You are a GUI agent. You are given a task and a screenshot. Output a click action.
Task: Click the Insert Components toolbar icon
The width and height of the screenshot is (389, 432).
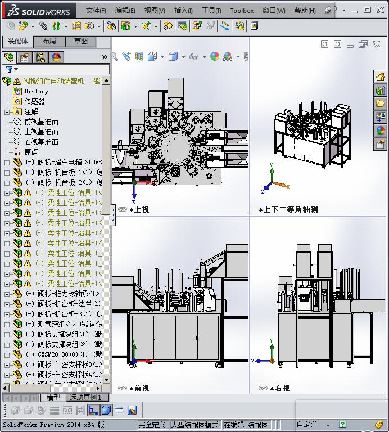tap(23, 26)
